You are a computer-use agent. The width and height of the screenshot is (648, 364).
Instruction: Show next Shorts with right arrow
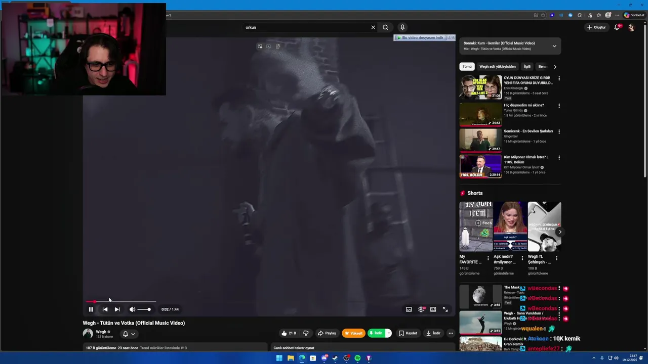click(560, 232)
